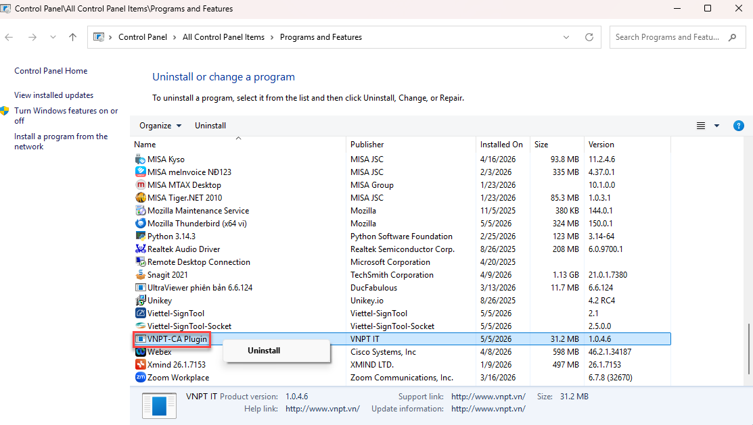This screenshot has width=753, height=425.
Task: Sort by the Installed On column header
Action: pyautogui.click(x=503, y=145)
